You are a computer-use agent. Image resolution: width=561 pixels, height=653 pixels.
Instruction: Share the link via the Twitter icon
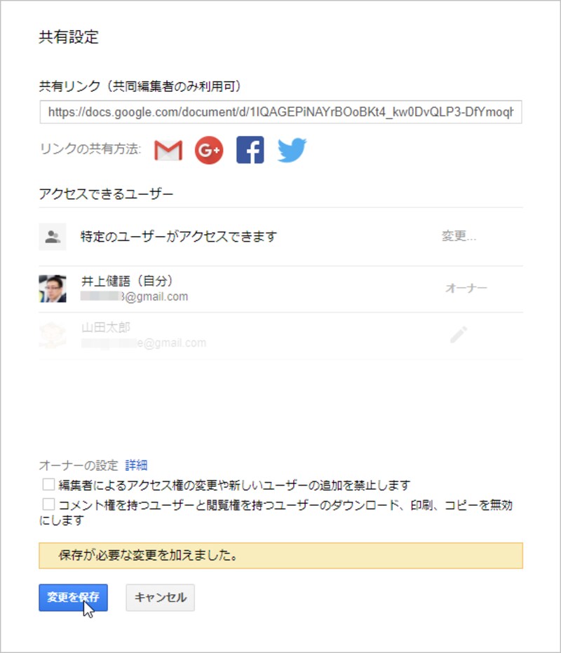(292, 149)
